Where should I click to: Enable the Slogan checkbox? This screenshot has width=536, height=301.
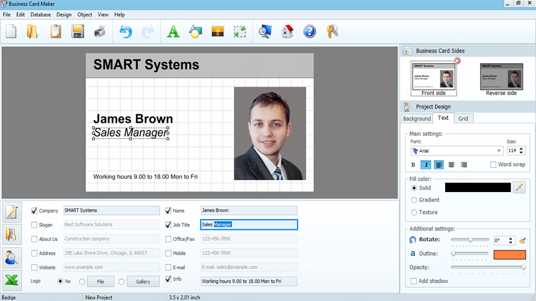tap(34, 225)
